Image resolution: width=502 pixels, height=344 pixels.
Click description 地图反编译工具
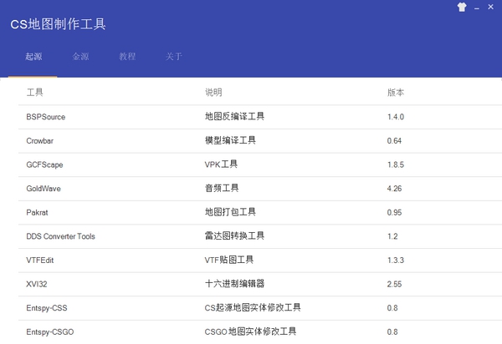click(x=234, y=116)
